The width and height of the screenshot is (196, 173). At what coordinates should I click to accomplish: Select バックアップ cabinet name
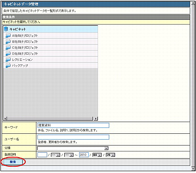click(x=20, y=65)
